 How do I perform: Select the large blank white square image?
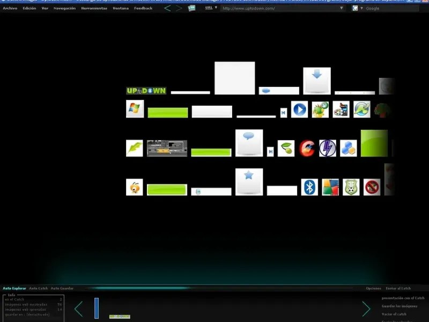pos(235,78)
